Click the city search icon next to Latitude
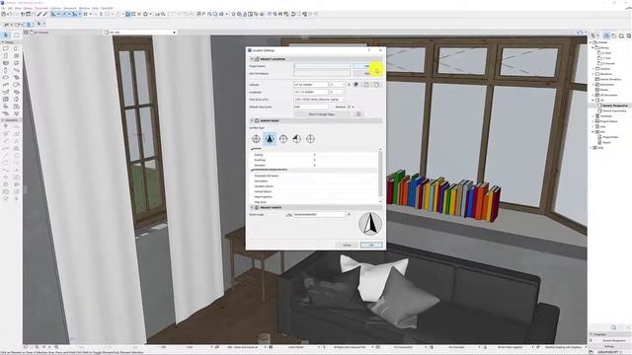The width and height of the screenshot is (632, 355). pos(355,85)
